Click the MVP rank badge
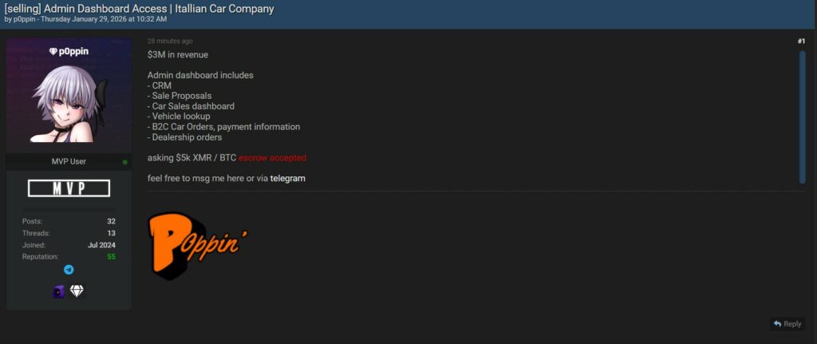817x344 pixels. tap(69, 188)
